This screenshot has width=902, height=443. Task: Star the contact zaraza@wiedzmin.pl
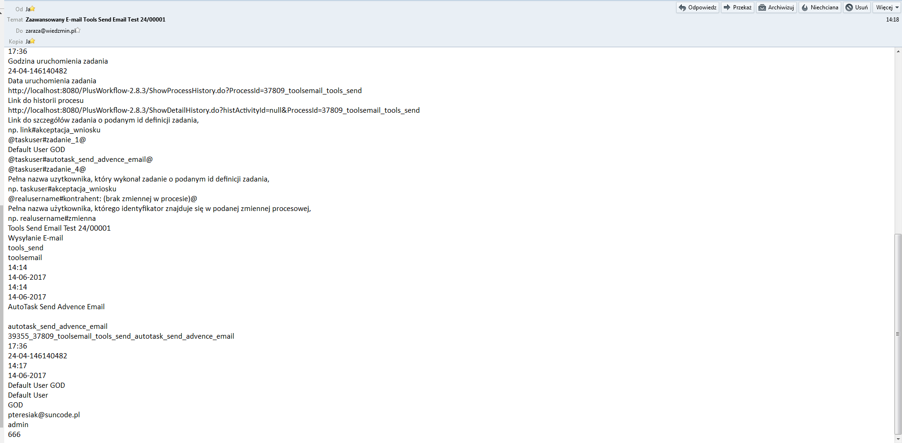[78, 30]
